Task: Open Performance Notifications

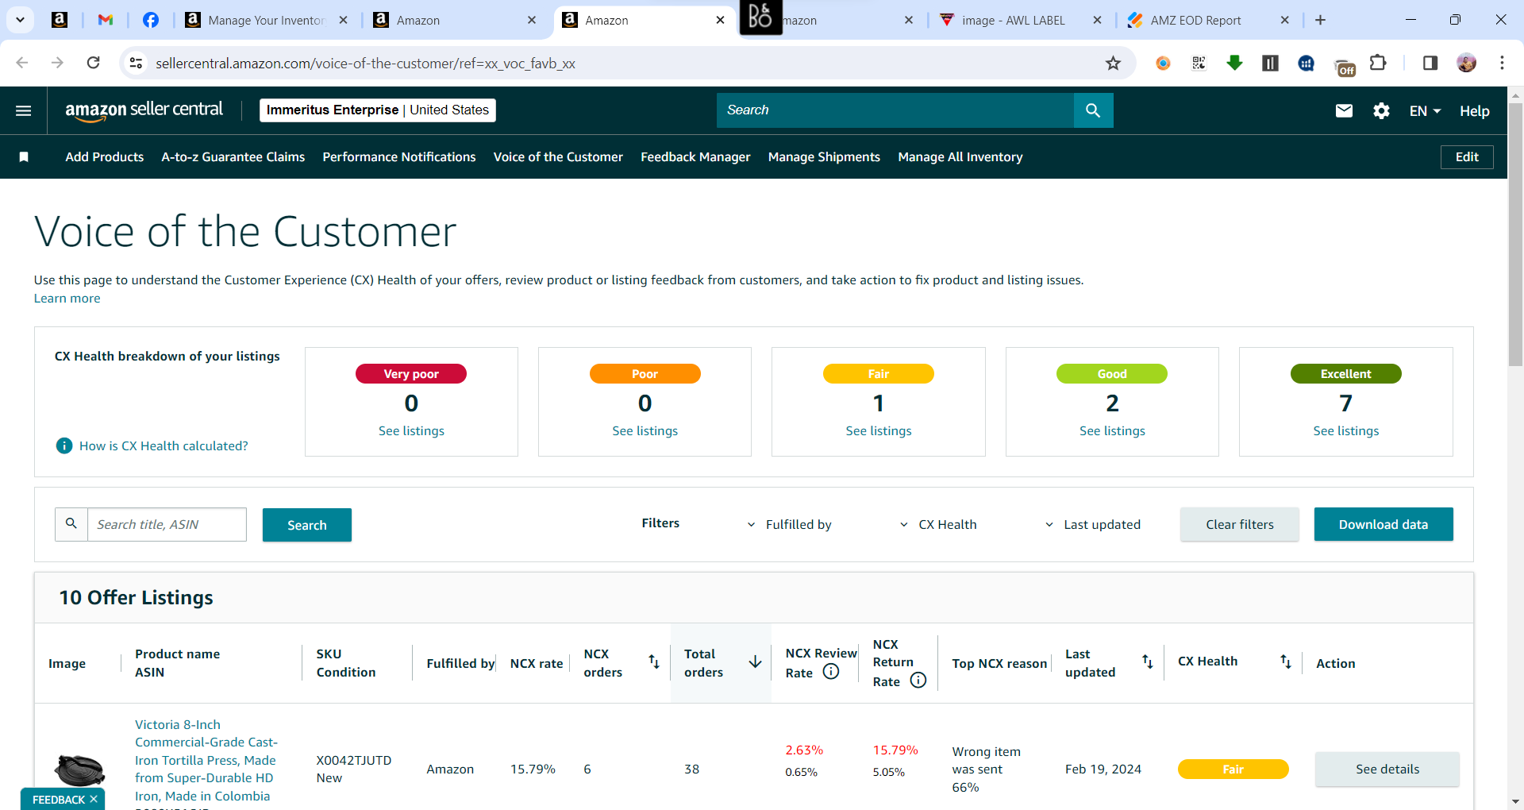Action: click(x=399, y=157)
